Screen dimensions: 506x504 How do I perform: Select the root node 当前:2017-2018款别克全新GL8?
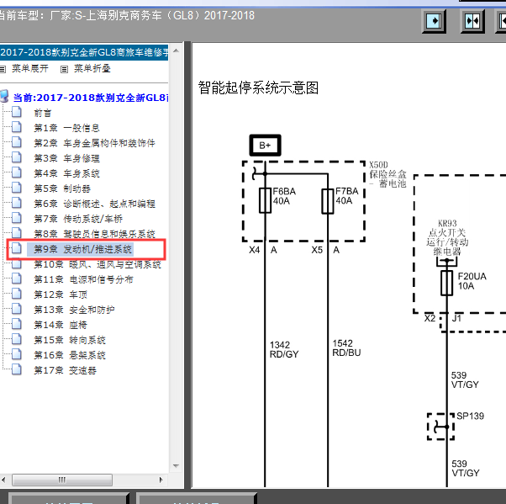pos(91,98)
